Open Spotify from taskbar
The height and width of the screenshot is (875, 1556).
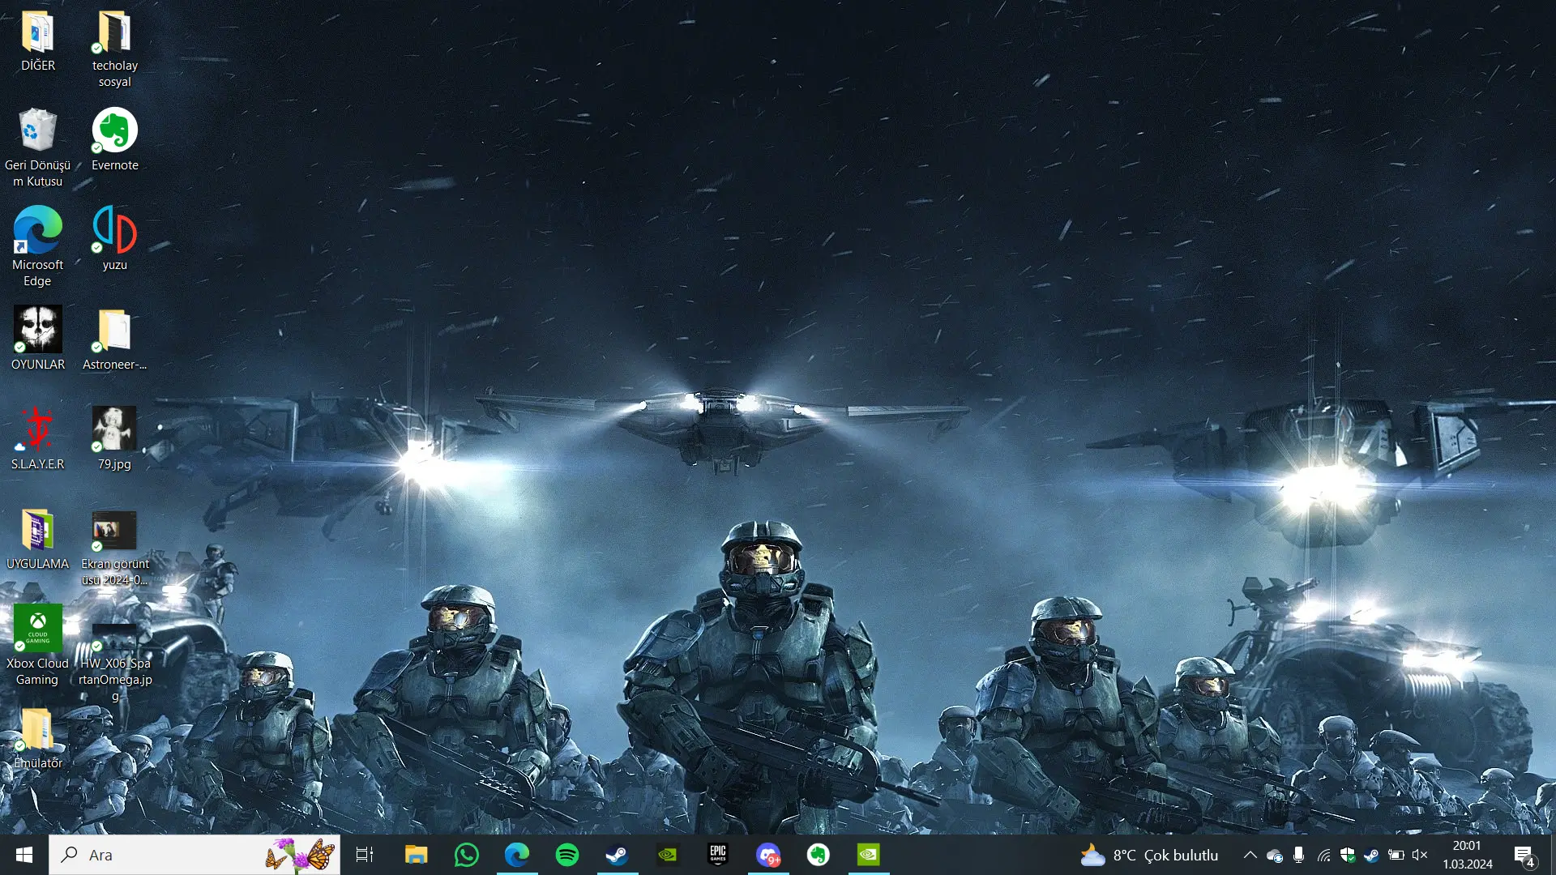click(566, 855)
